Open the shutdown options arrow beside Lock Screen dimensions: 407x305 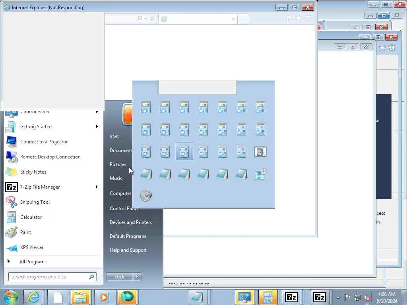tap(137, 277)
